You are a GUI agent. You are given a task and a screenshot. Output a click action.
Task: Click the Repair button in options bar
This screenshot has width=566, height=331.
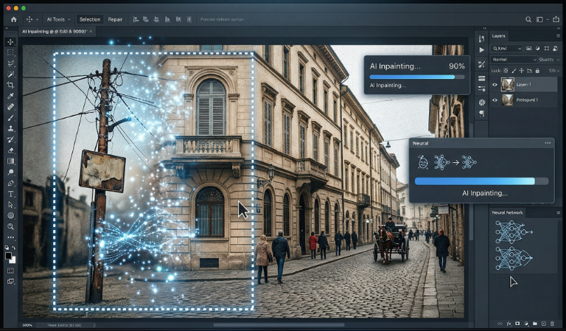(x=115, y=19)
